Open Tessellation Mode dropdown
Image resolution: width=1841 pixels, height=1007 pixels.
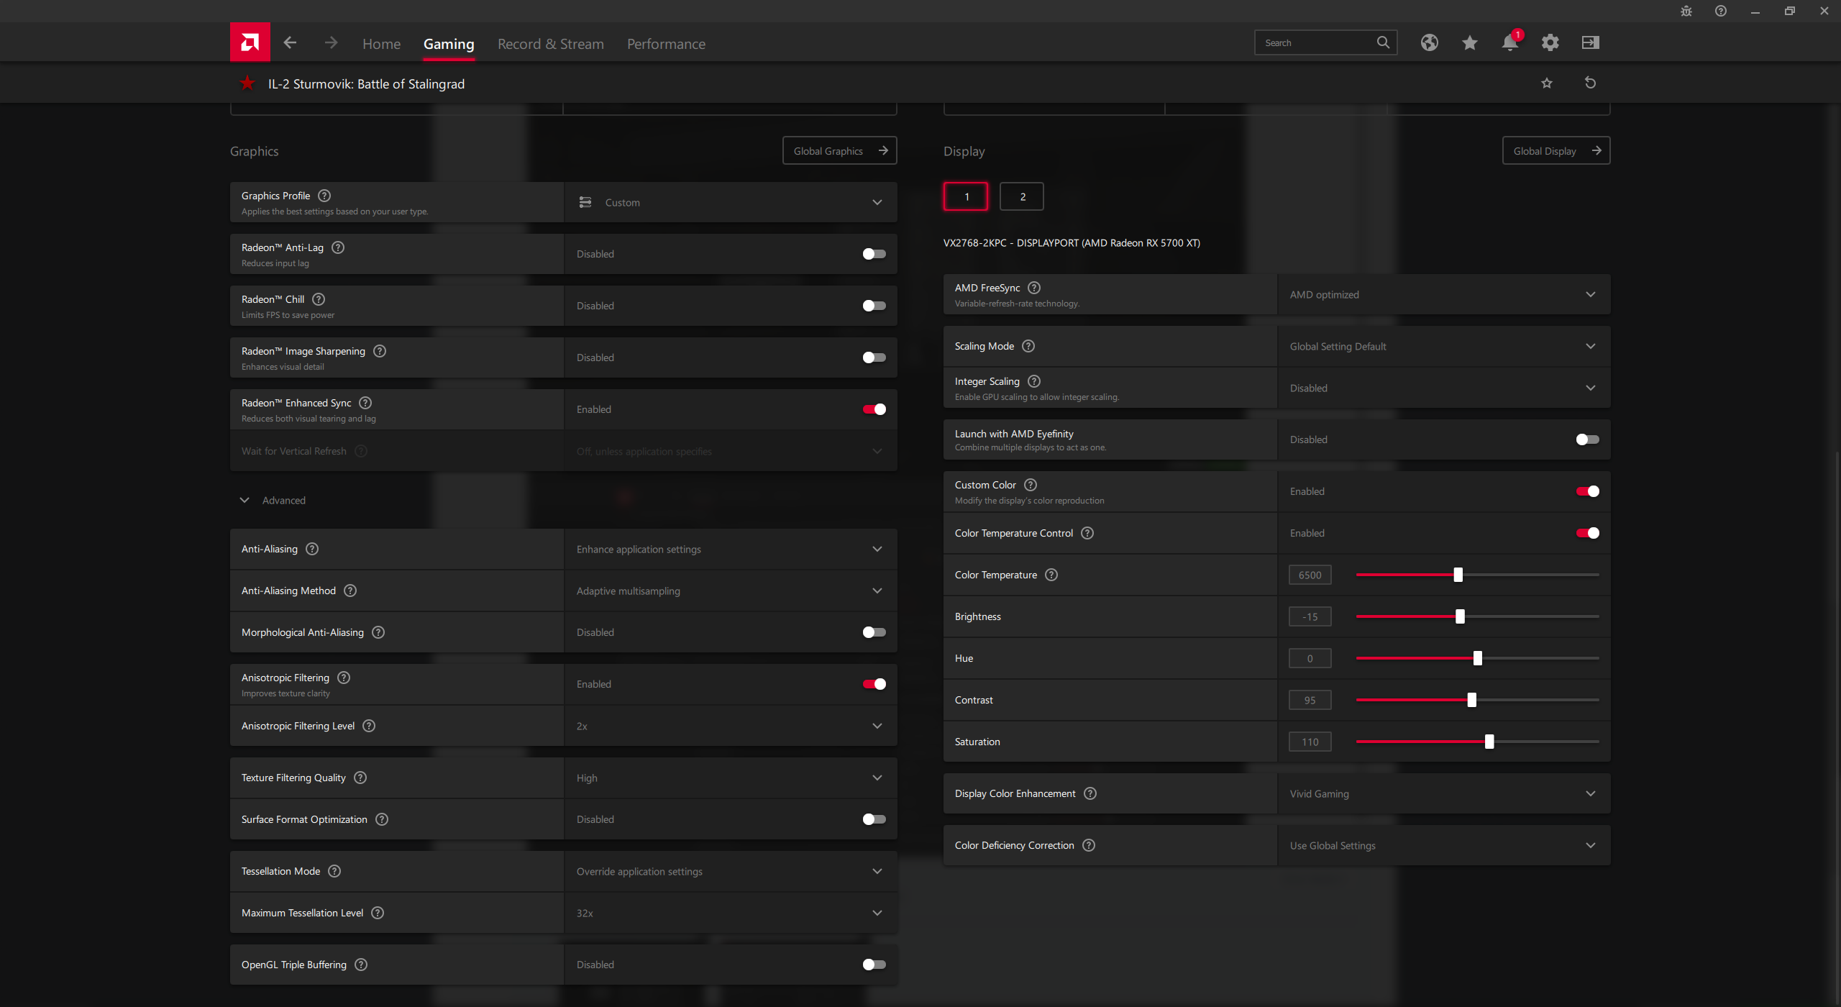731,871
